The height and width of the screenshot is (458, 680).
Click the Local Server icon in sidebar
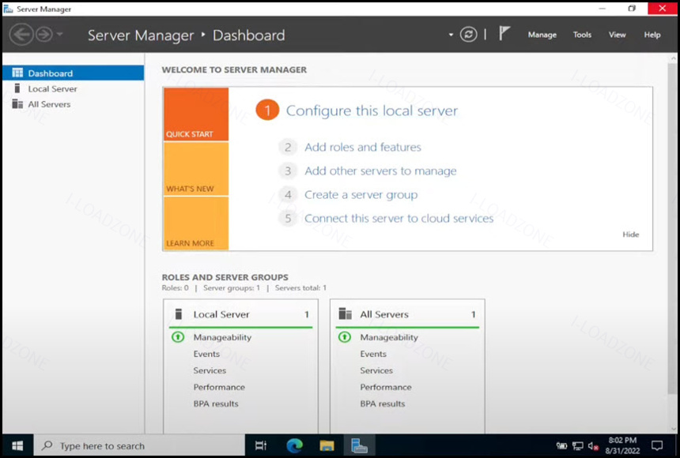tap(17, 88)
